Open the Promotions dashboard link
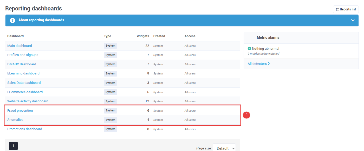364x151 pixels. [25, 129]
